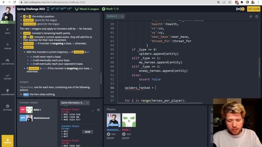
Task: Open History in the sidebar
Action: click(x=7, y=77)
